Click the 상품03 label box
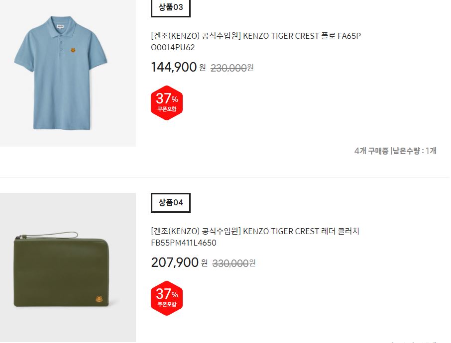 (x=171, y=7)
